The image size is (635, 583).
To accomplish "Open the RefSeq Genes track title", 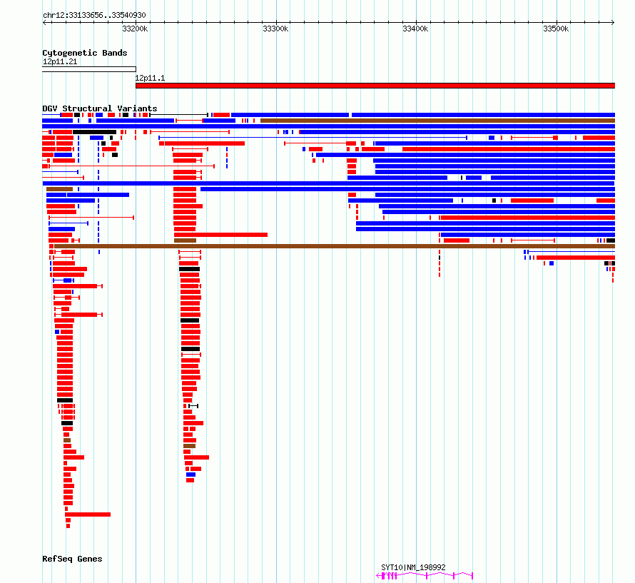I will click(72, 559).
